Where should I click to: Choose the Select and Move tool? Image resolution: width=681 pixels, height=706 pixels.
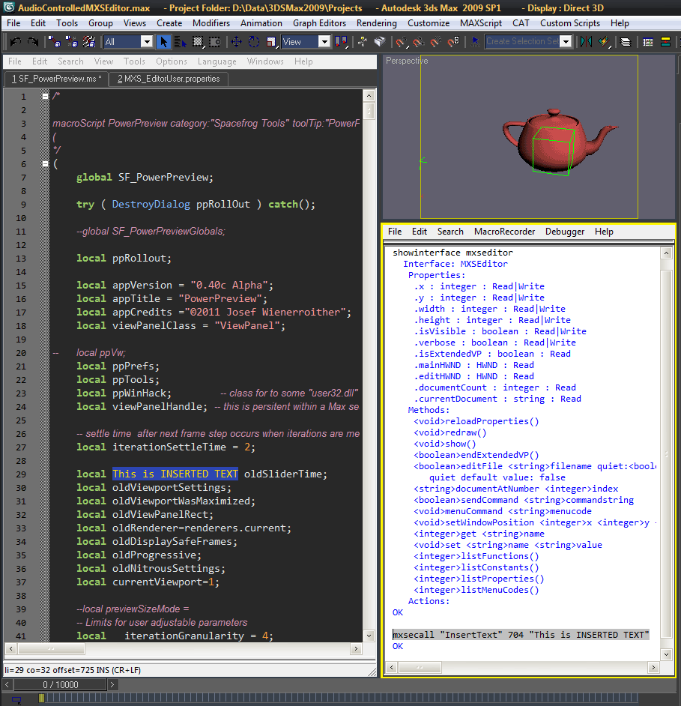click(x=237, y=42)
